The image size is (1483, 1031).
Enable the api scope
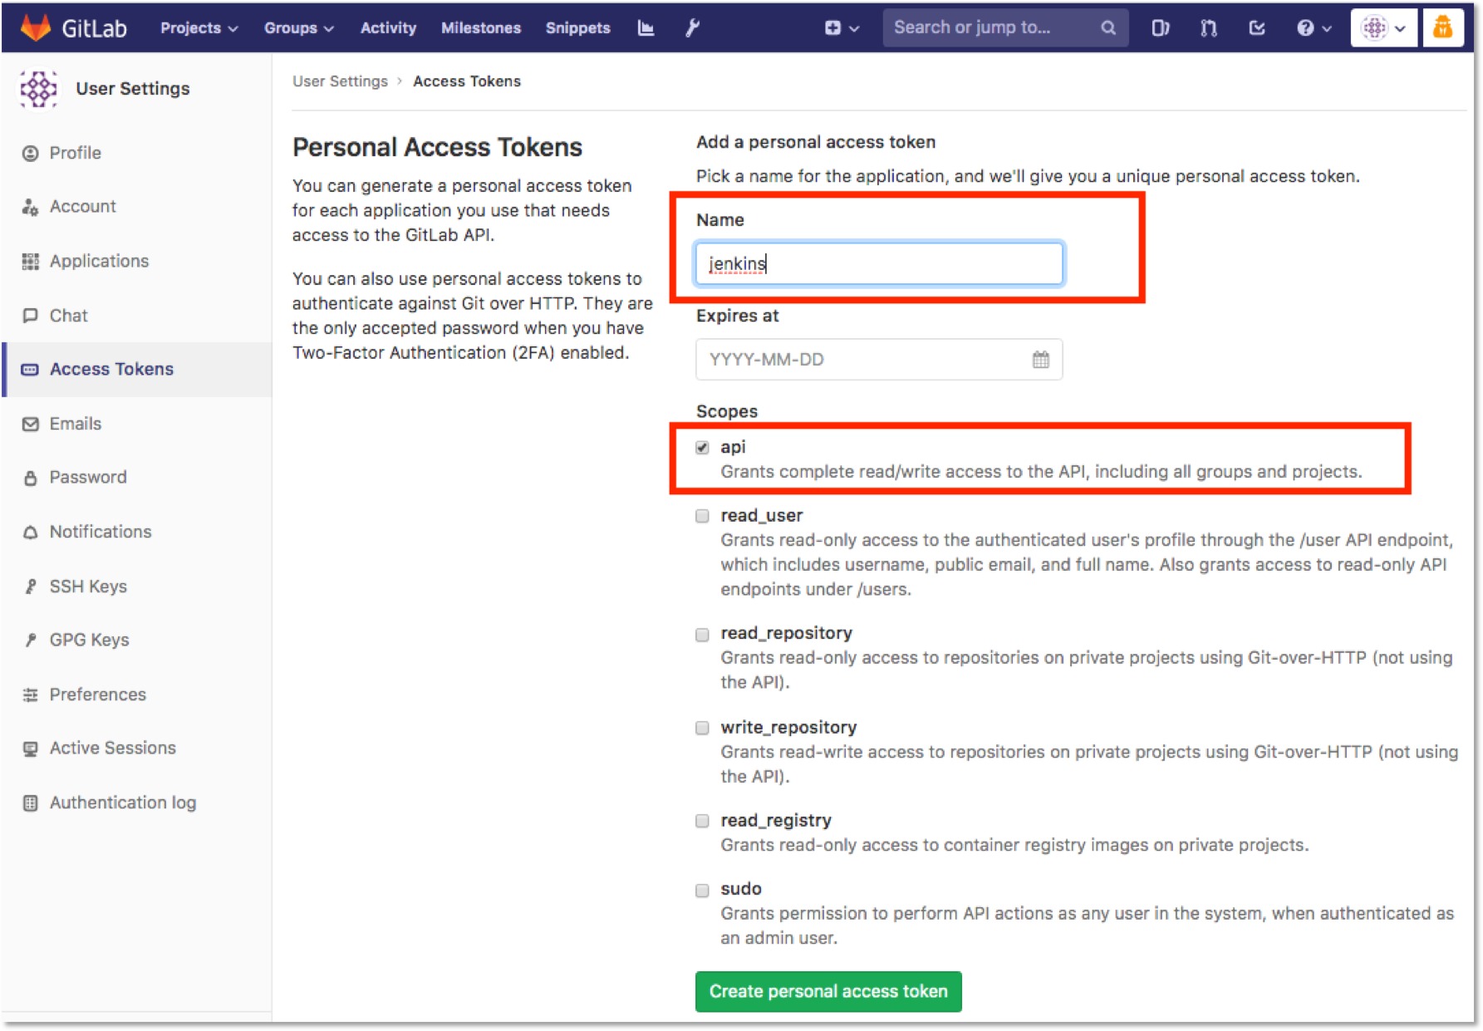point(702,447)
